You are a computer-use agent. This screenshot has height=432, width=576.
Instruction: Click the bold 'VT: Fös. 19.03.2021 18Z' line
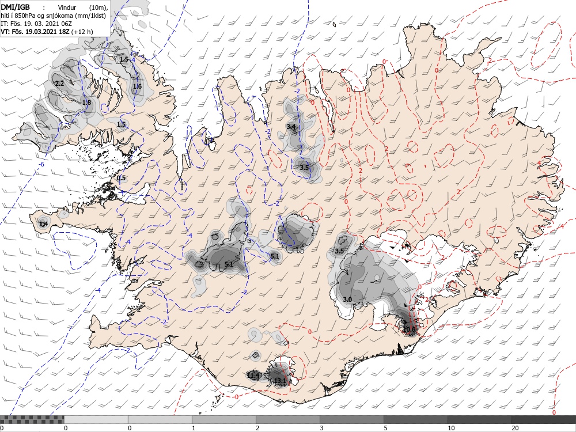pyautogui.click(x=35, y=32)
